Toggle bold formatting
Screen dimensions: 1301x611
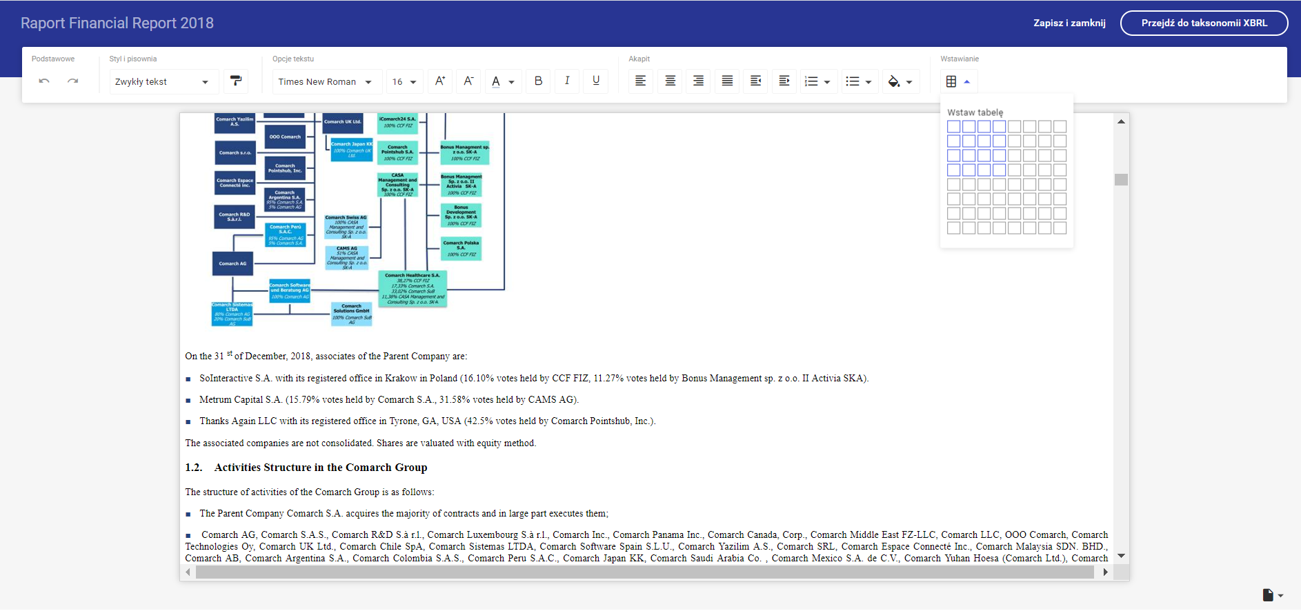[x=538, y=81]
